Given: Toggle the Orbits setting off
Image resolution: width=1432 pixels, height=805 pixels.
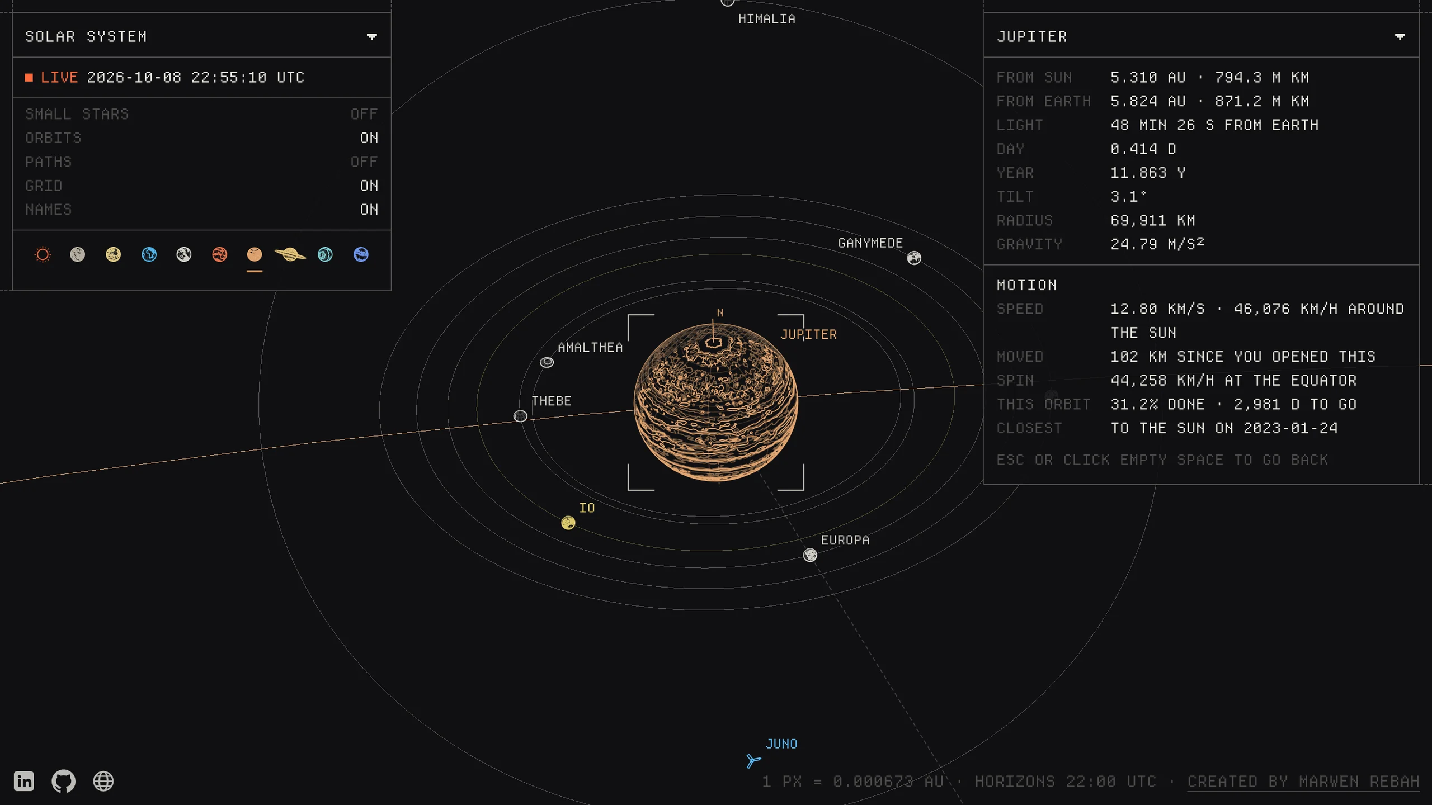Looking at the screenshot, I should pos(201,138).
